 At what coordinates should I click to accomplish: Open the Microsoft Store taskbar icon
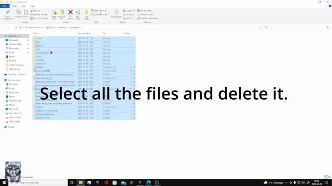click(x=115, y=182)
